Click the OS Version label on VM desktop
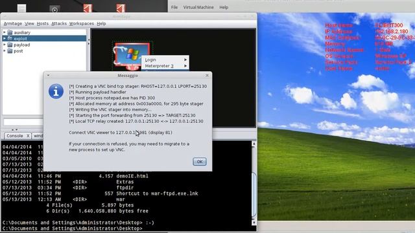 pos(339,56)
